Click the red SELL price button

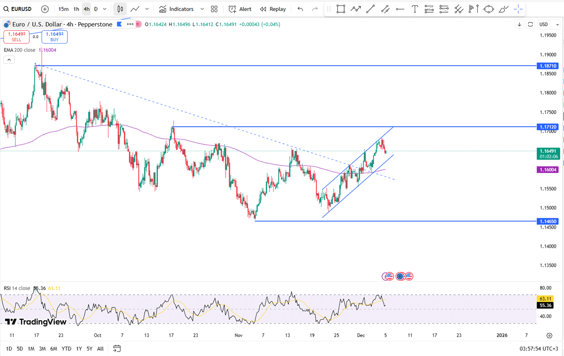point(16,37)
